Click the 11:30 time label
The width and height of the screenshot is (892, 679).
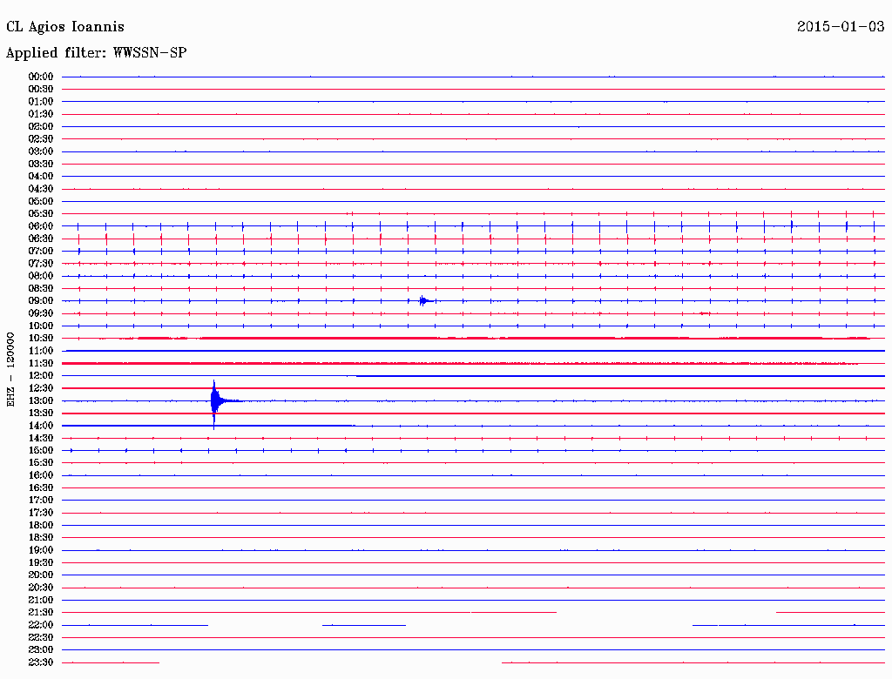(41, 363)
